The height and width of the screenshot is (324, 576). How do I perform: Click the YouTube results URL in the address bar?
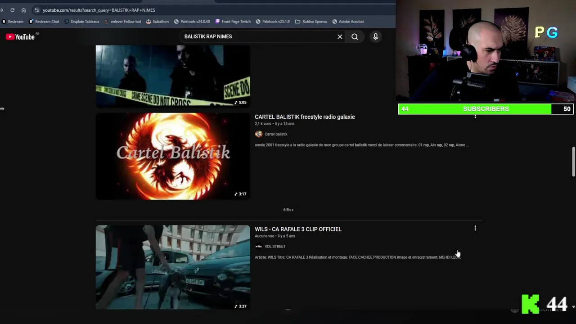click(99, 10)
